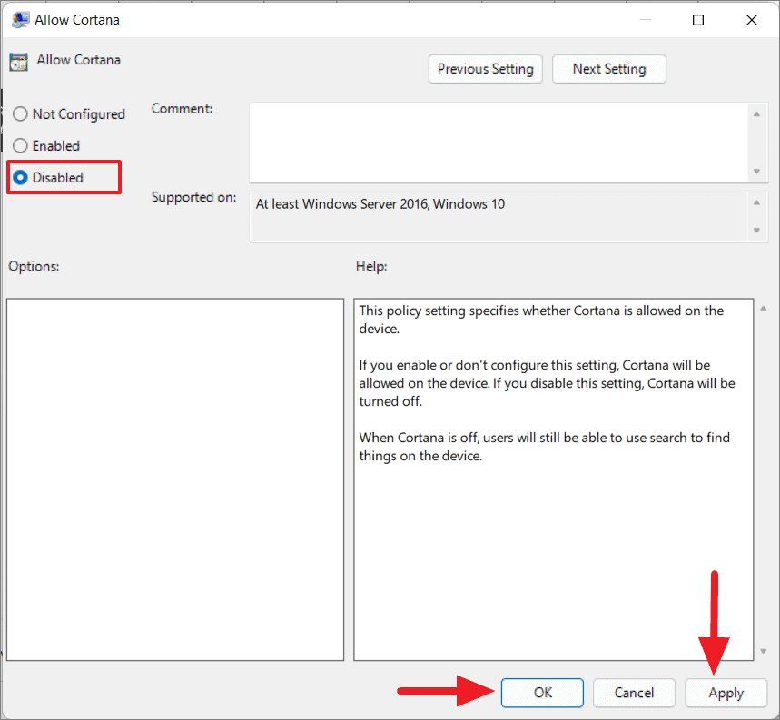
Task: Click the Supported-on scroll-down arrow
Action: click(757, 230)
